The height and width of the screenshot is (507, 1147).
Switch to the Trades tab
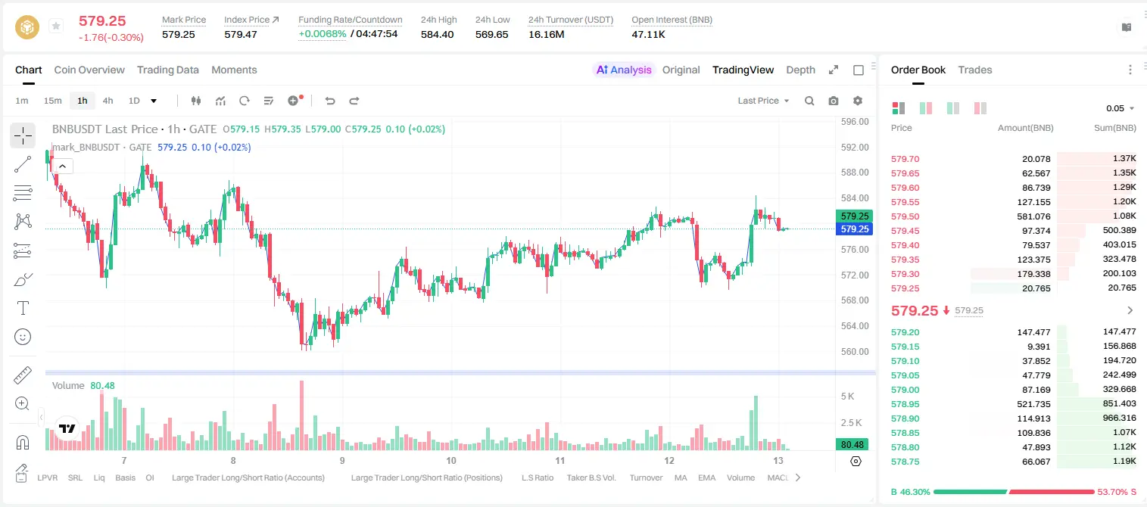click(975, 70)
